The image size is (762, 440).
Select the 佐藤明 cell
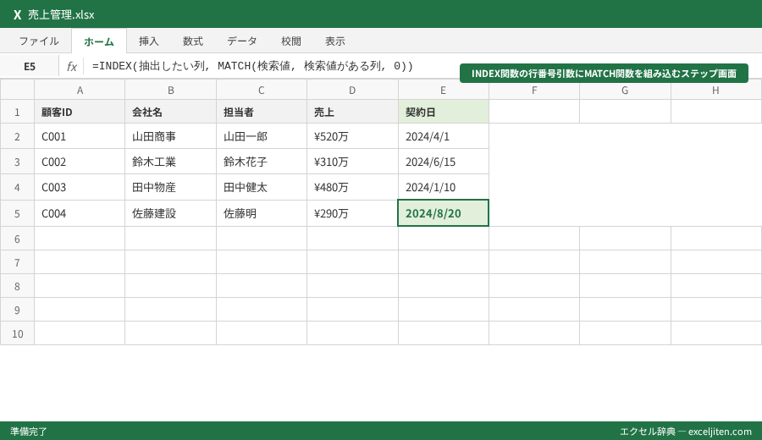point(262,213)
